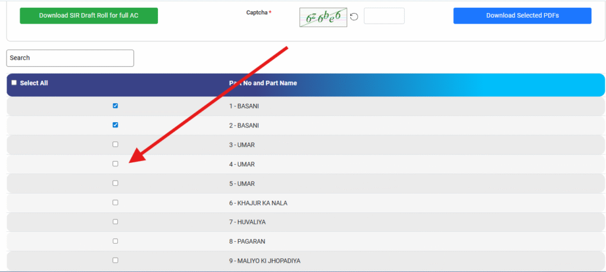
Task: Select the 4 - UMAR checkbox
Action: coord(115,164)
